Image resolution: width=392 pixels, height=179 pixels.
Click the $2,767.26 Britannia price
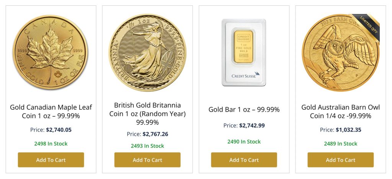click(155, 134)
